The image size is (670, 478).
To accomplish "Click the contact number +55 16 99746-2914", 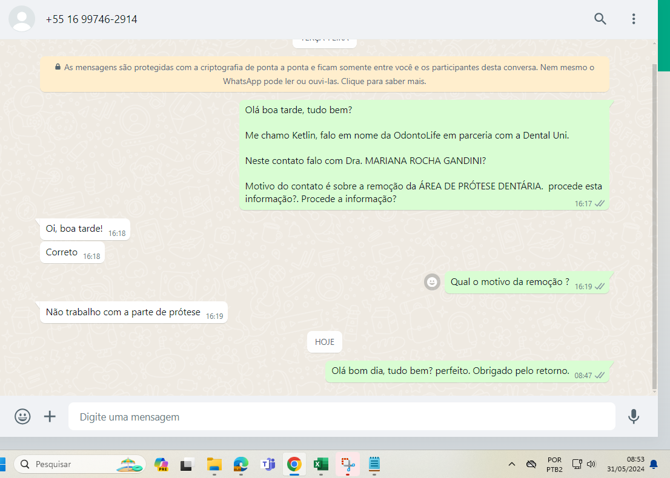I will click(91, 19).
